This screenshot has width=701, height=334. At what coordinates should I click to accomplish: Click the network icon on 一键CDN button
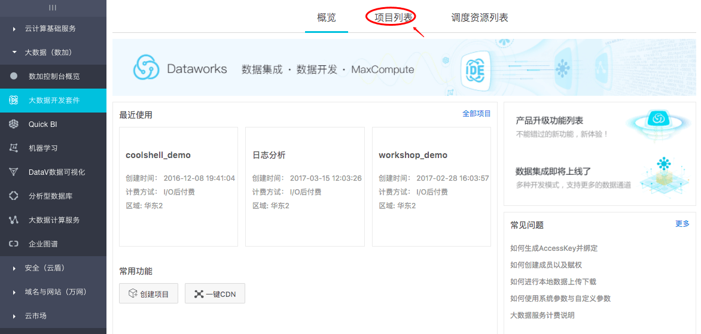(x=199, y=294)
